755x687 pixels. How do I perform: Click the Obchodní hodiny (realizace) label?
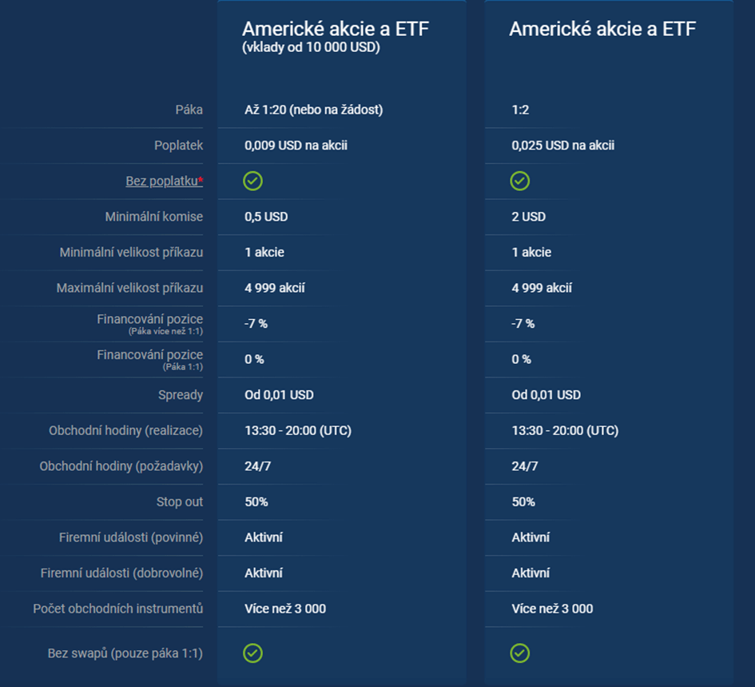[x=125, y=430]
